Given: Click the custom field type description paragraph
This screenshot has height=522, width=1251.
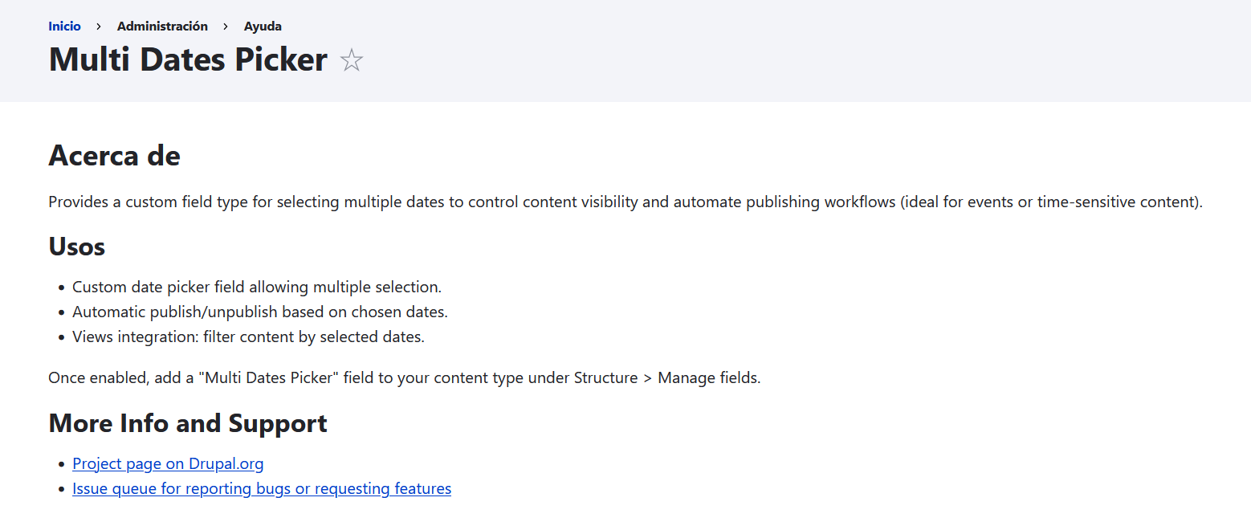Looking at the screenshot, I should [x=625, y=202].
